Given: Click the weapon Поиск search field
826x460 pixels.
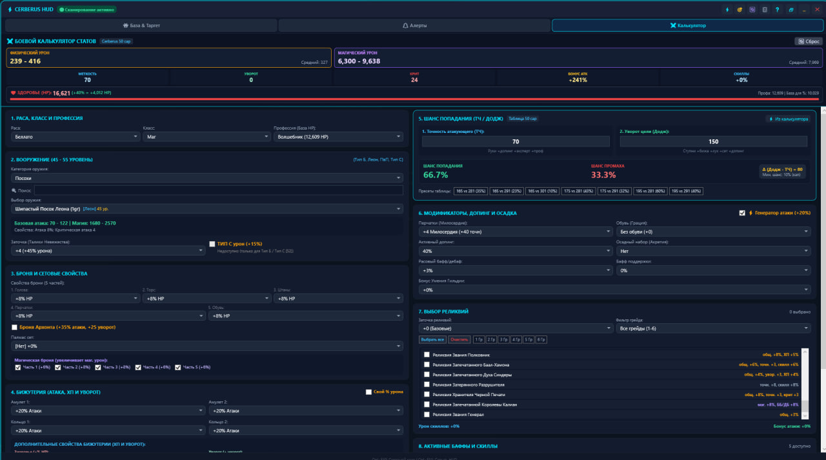Looking at the screenshot, I should (x=219, y=190).
